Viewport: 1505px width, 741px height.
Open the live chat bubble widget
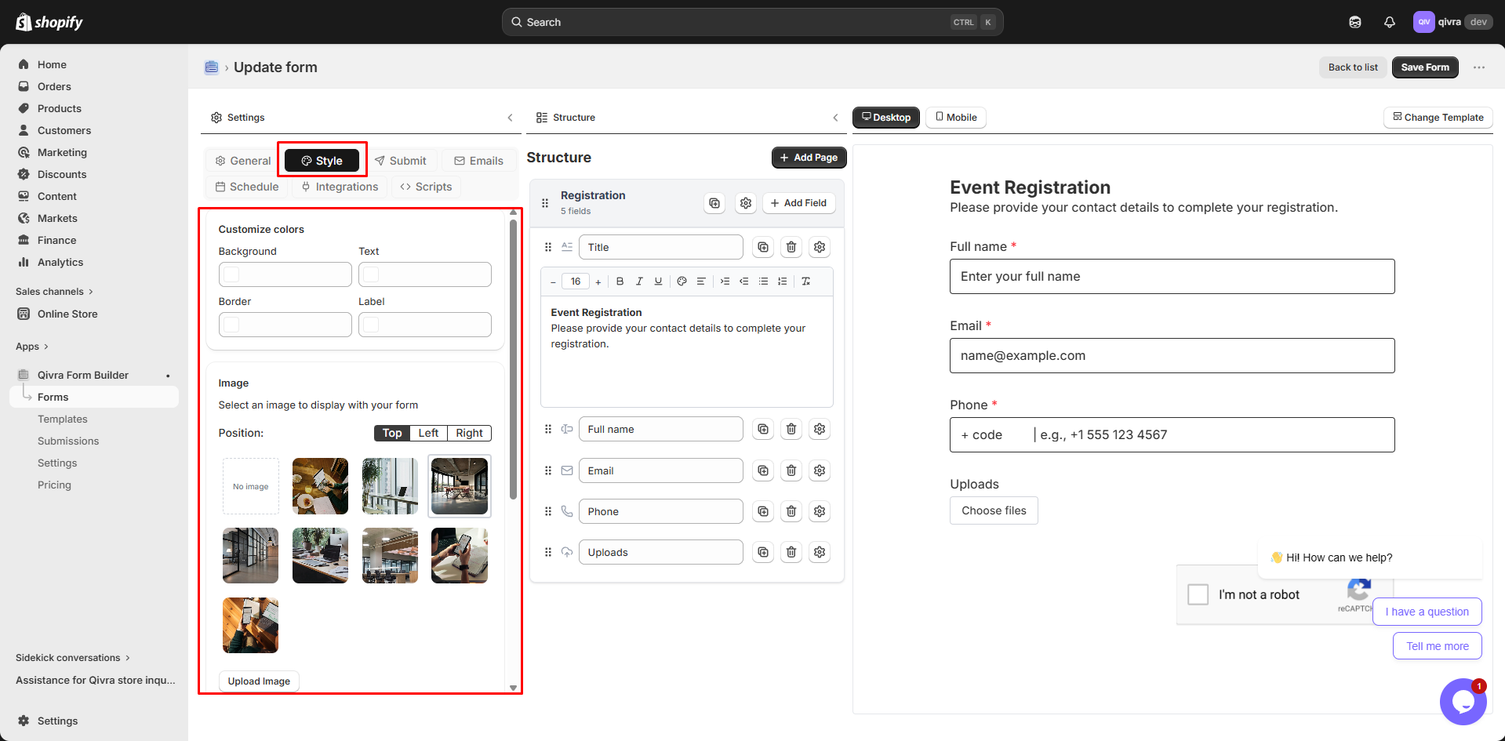1463,702
